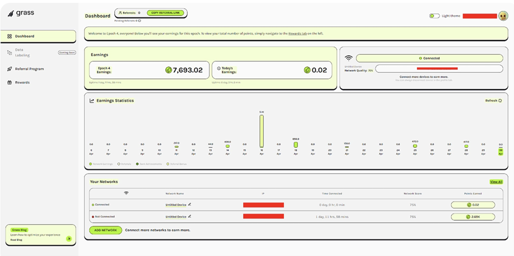Follow the Rewards tab link in the banner

(297, 33)
